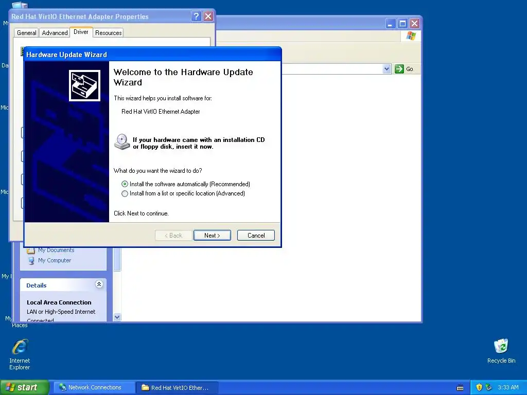The image size is (527, 395).
Task: Open the Start menu
Action: pos(24,387)
